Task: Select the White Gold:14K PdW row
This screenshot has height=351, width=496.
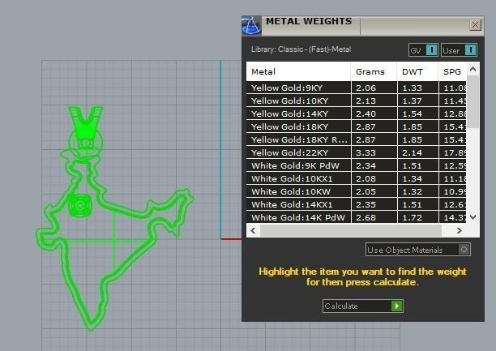Action: pyautogui.click(x=356, y=217)
